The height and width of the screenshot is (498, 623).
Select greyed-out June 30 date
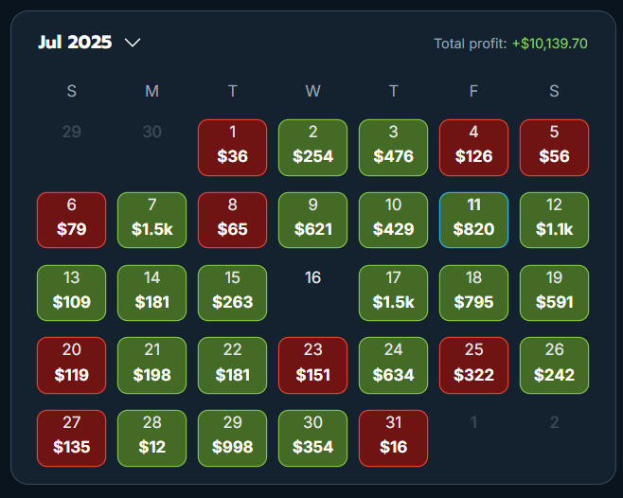(151, 132)
